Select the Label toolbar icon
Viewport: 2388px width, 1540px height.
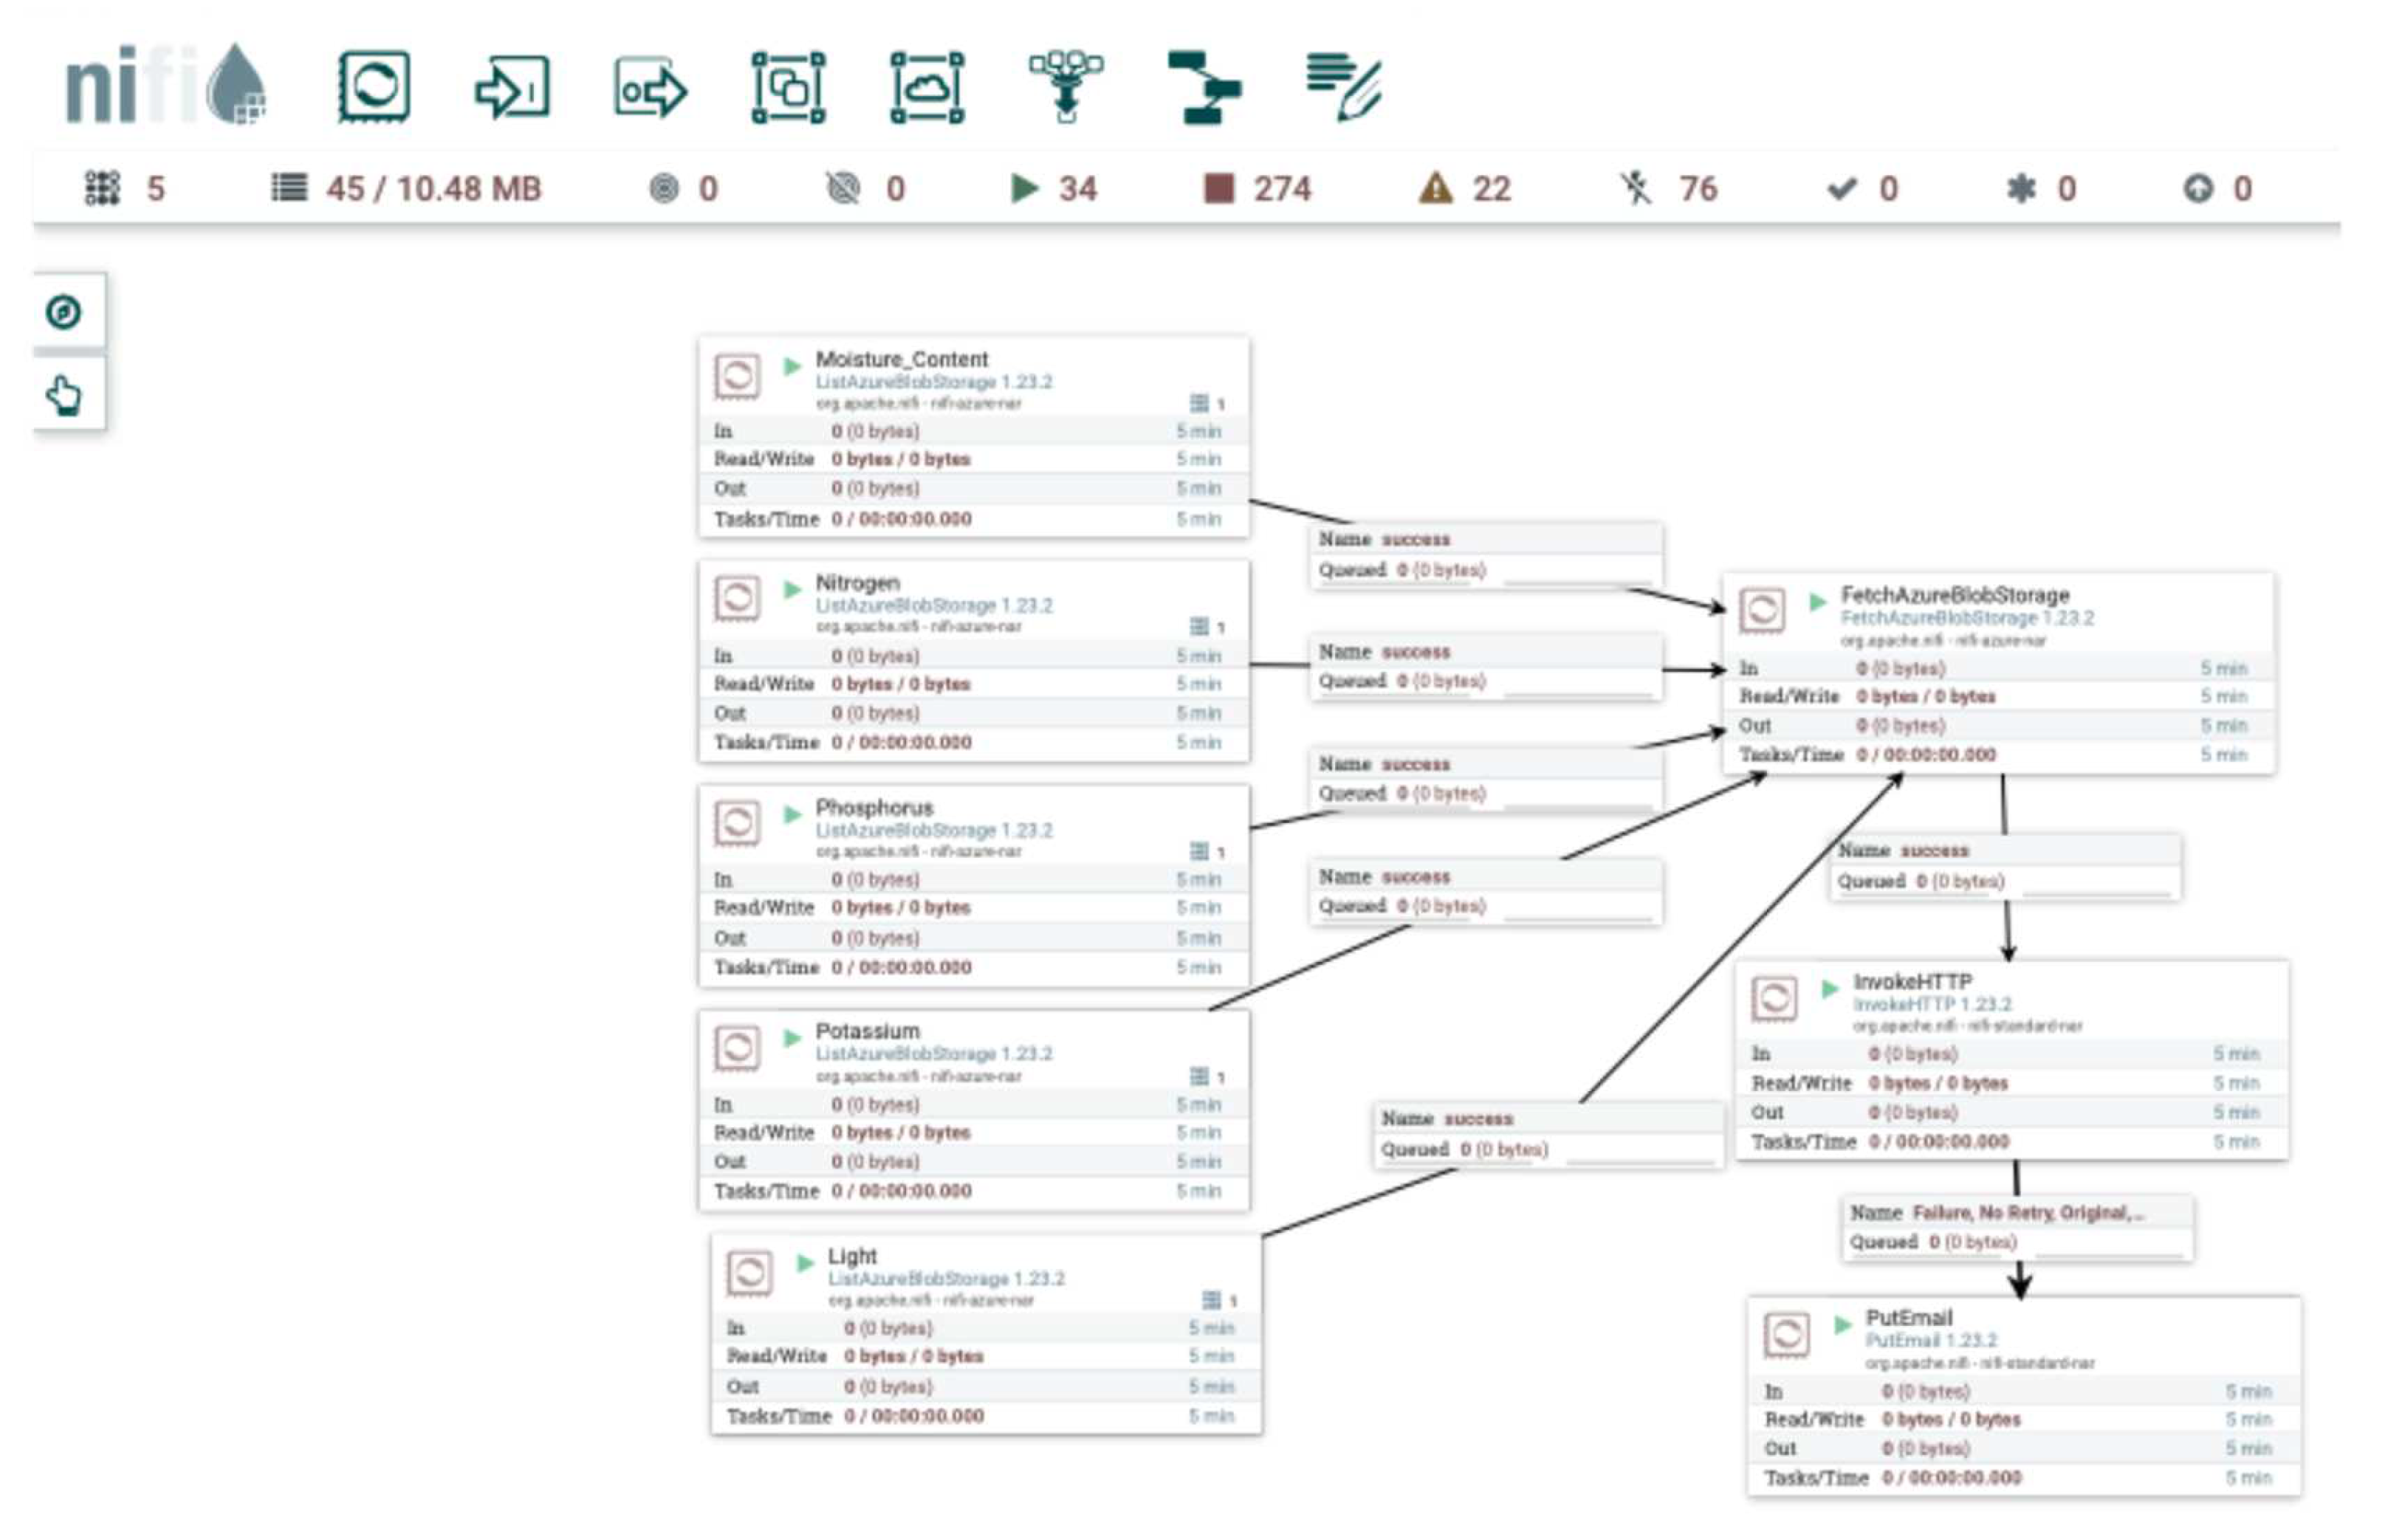click(1343, 88)
